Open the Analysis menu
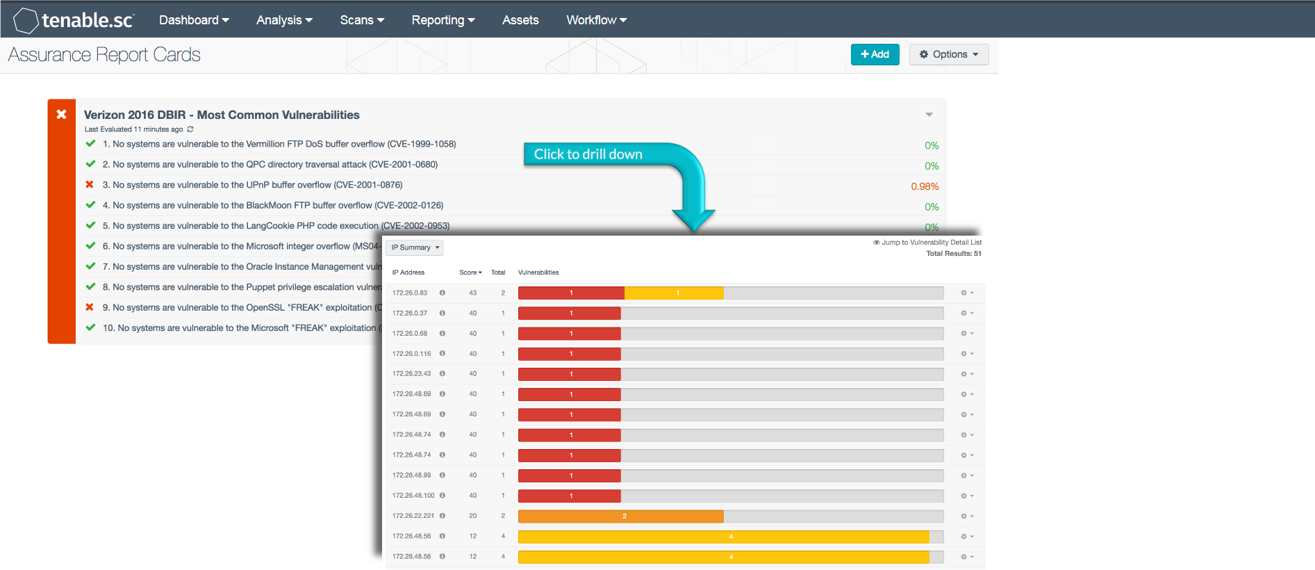Screen dimensions: 1315x570 [x=283, y=20]
